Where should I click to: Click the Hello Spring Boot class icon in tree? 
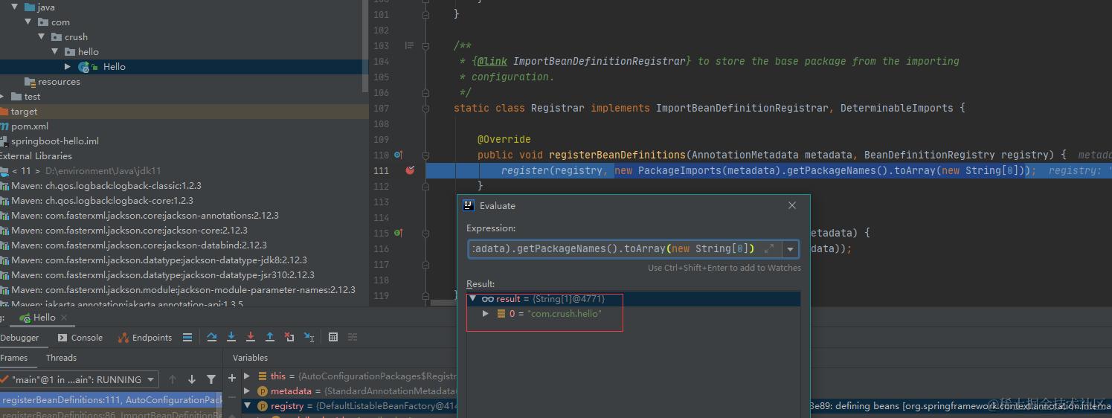tap(85, 67)
